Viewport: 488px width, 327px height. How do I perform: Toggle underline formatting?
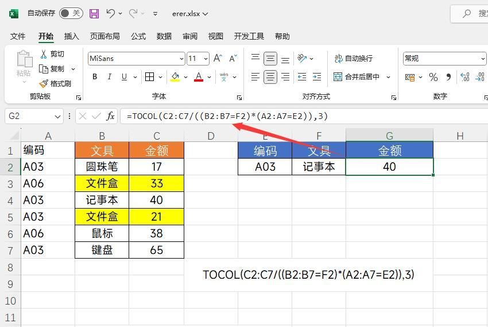[124, 77]
